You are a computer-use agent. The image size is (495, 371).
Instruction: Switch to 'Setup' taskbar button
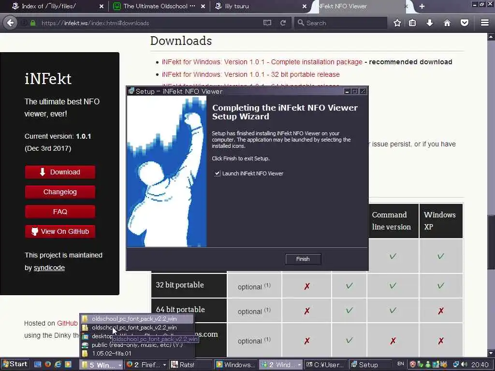point(371,365)
